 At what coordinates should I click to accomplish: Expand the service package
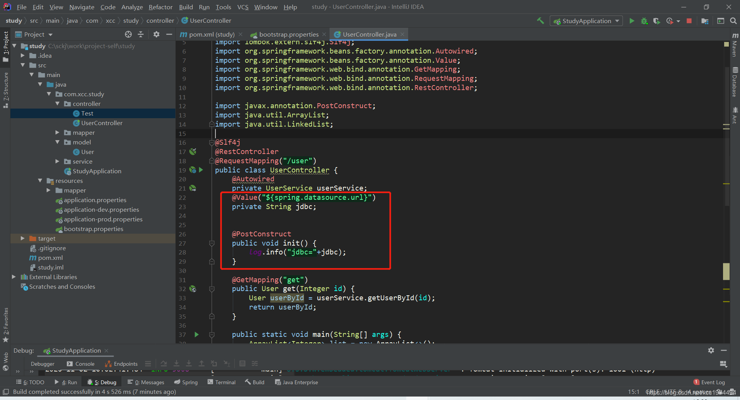click(x=57, y=161)
